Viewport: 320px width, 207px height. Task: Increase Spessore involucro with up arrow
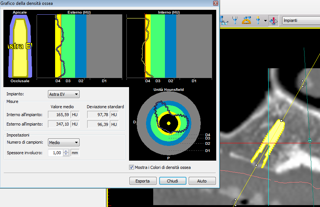click(66, 151)
